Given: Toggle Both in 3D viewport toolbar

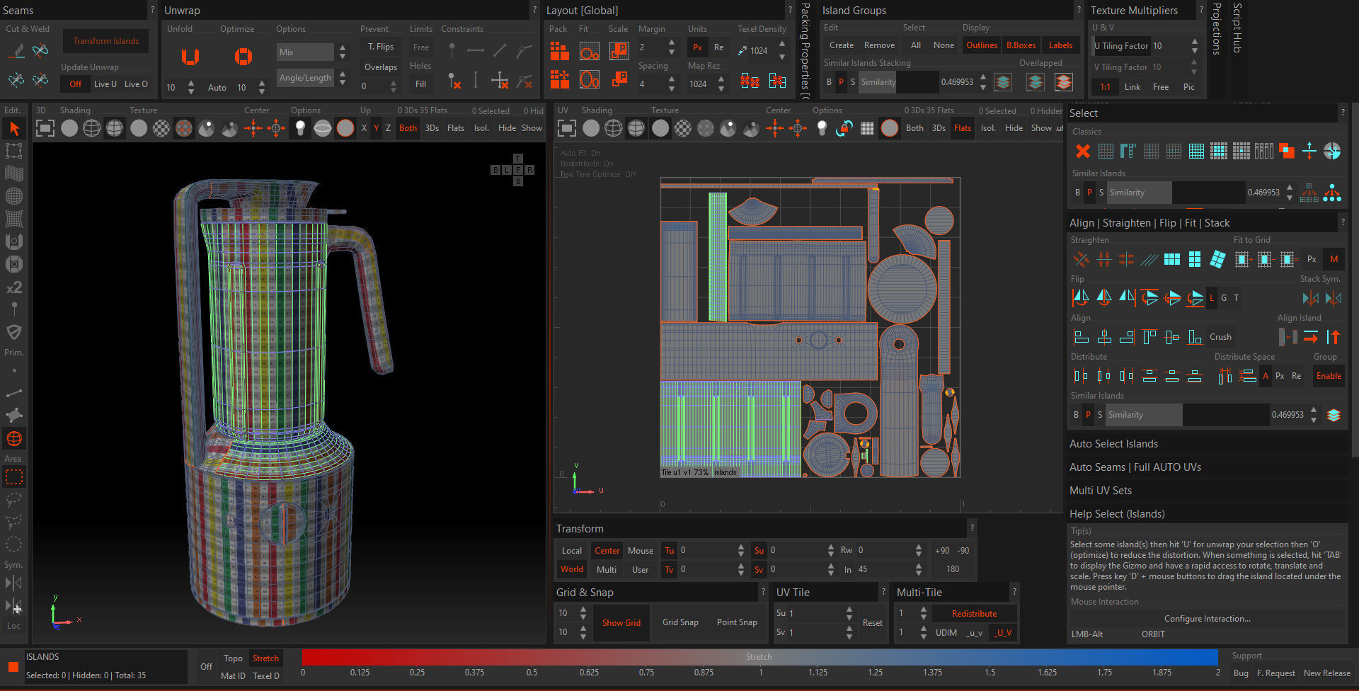Looking at the screenshot, I should [x=408, y=128].
